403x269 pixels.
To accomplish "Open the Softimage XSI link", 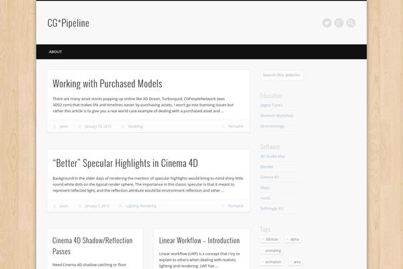I will point(271,208).
